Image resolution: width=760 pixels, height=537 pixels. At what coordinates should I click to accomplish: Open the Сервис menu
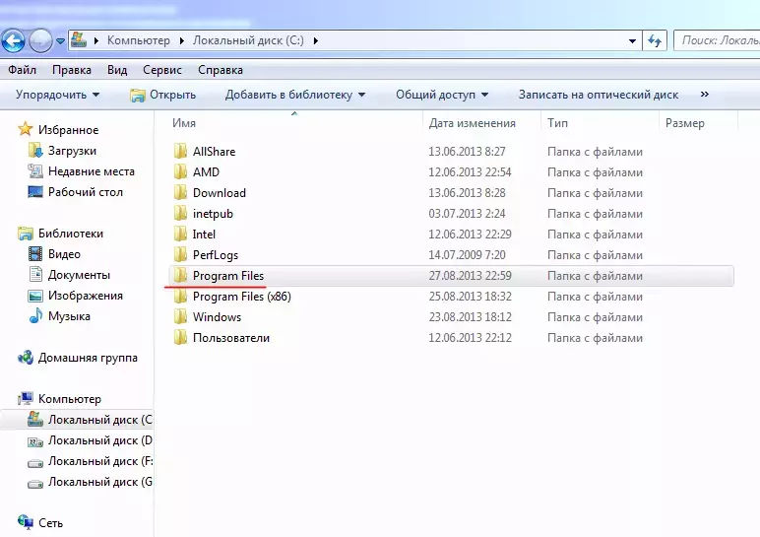[162, 70]
